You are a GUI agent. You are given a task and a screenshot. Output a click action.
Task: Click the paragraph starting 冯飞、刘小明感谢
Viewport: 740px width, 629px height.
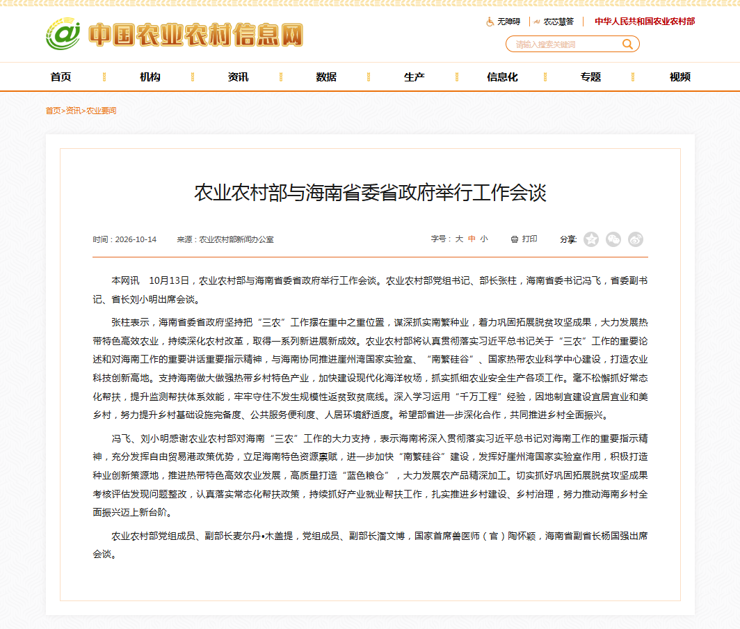tap(370, 475)
